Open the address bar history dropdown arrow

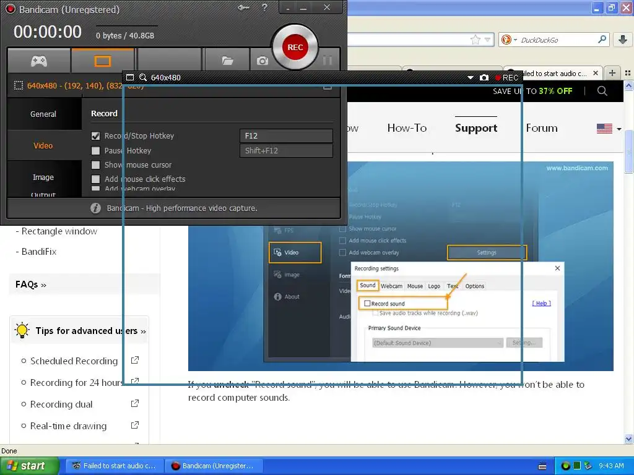coord(488,40)
